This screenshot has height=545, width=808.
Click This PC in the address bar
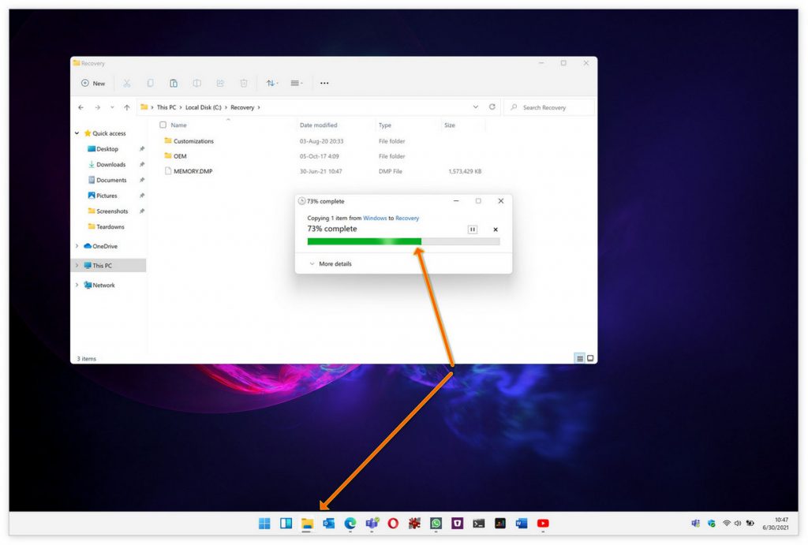tap(166, 107)
